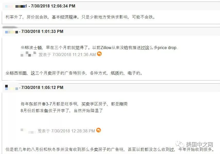The width and height of the screenshot is (220, 154).
Task: Click the quoted date 发表于 7/30/2018 11:21:36 AM
Action: point(67,55)
